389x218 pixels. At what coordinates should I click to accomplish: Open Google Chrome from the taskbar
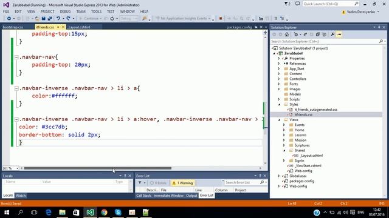tap(104, 213)
